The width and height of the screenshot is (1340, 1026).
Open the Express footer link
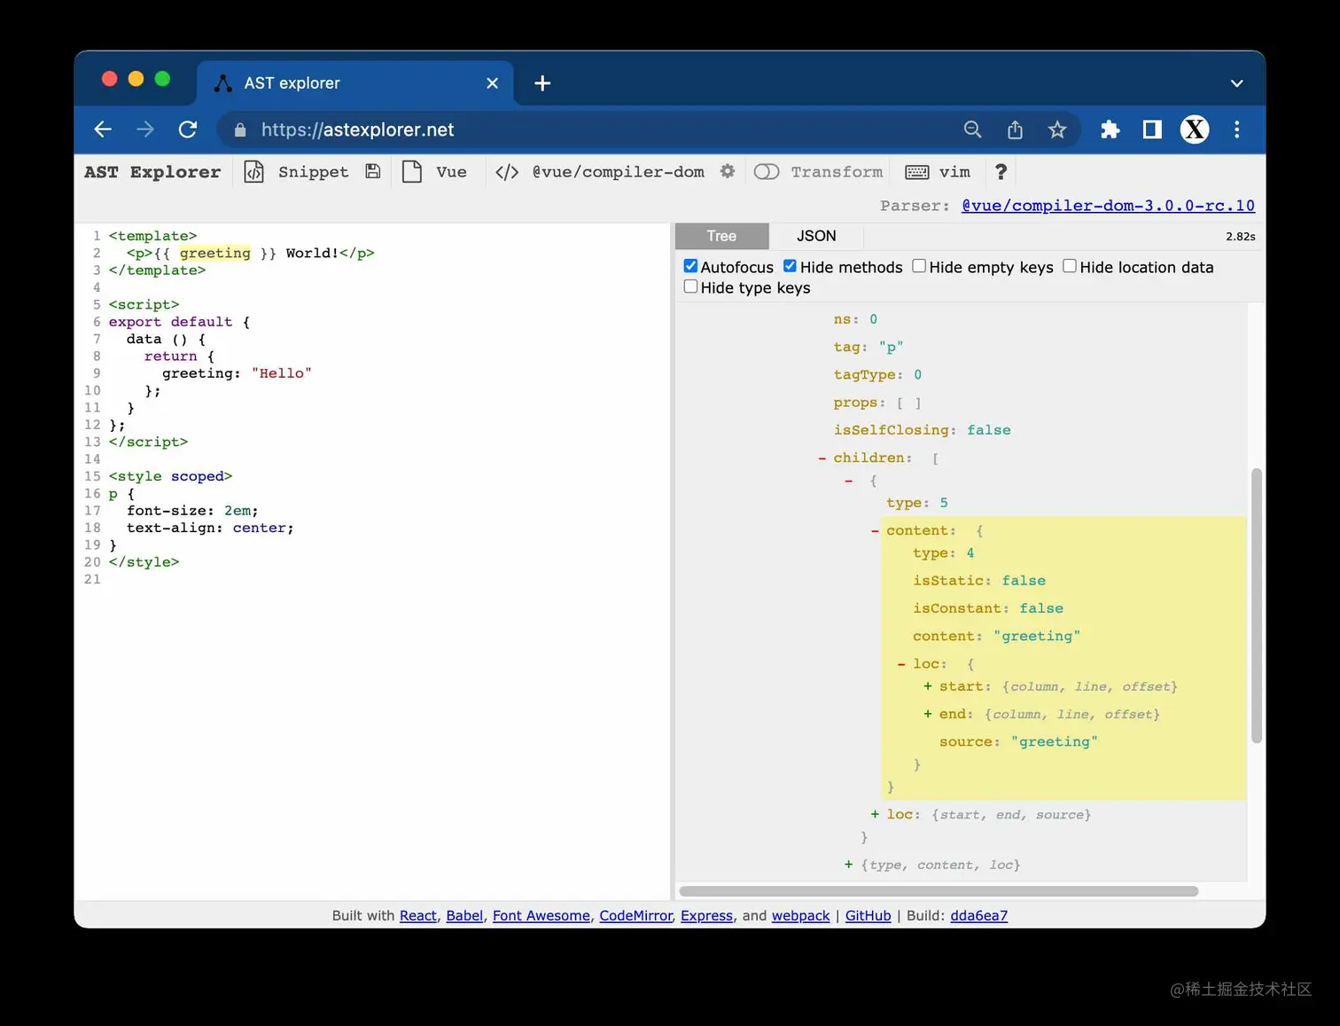706,916
